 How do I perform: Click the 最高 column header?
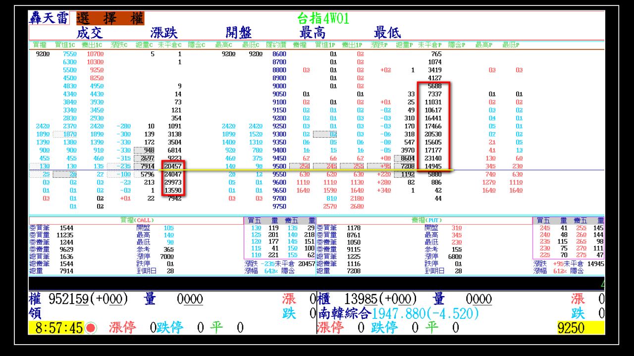click(x=313, y=32)
